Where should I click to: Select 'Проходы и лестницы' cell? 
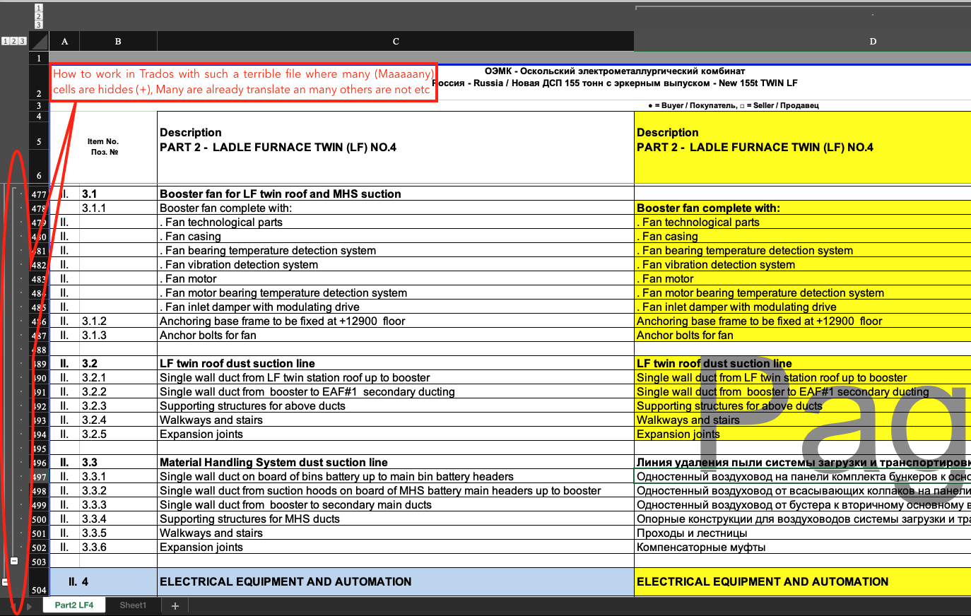tap(803, 533)
